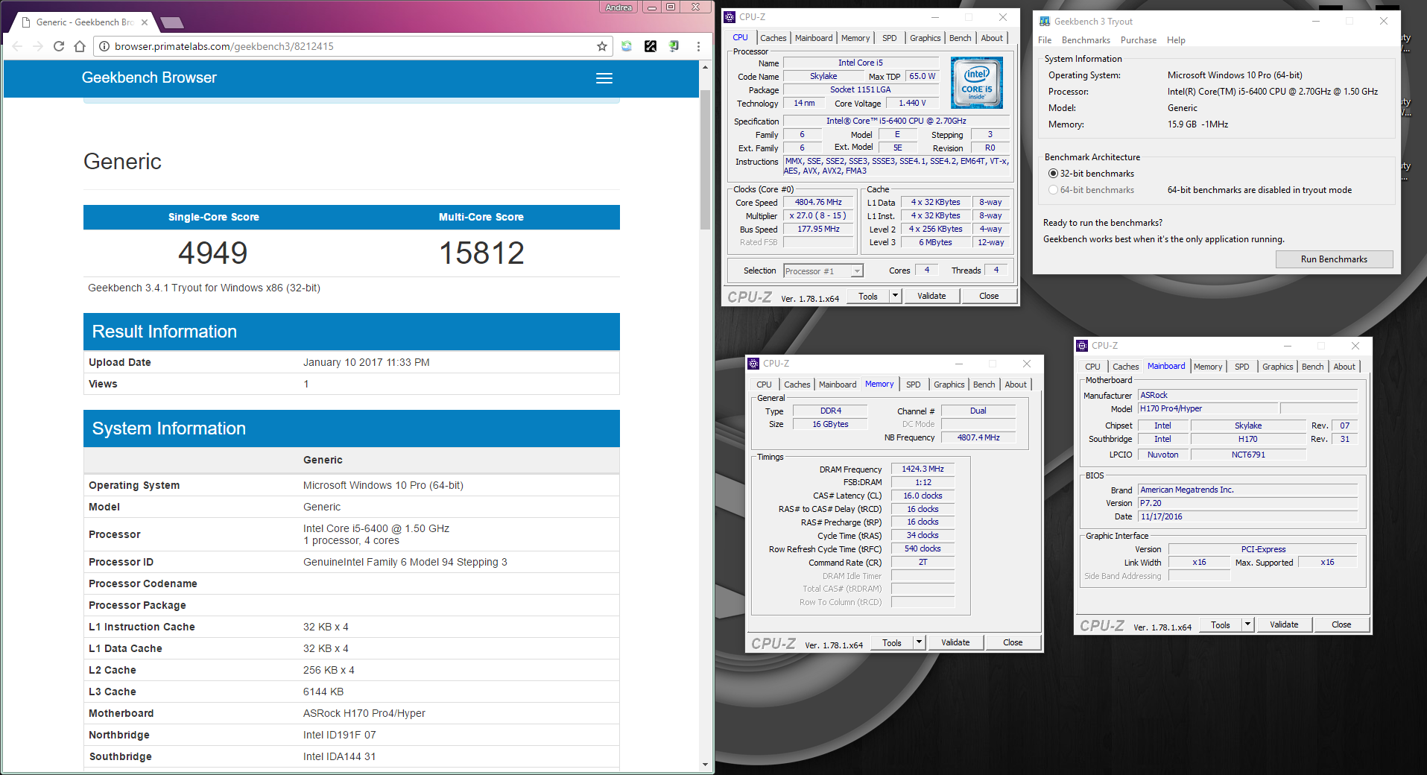The image size is (1427, 775).
Task: Expand the Tools arrow in the CPU-Z CPU window
Action: [895, 296]
